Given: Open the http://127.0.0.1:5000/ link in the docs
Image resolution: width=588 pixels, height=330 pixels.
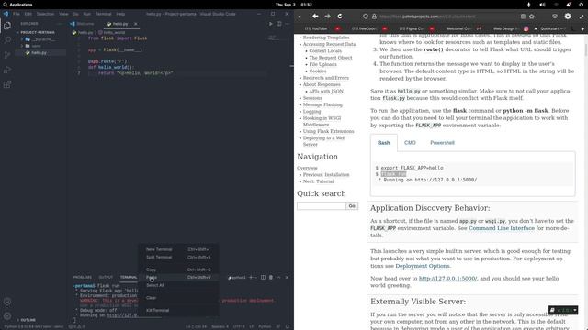Looking at the screenshot, I should tap(447, 279).
